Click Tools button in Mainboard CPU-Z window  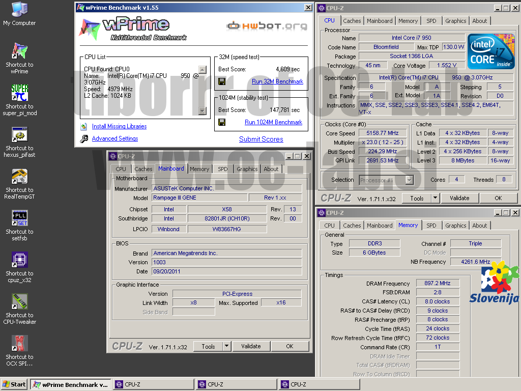[x=208, y=346]
